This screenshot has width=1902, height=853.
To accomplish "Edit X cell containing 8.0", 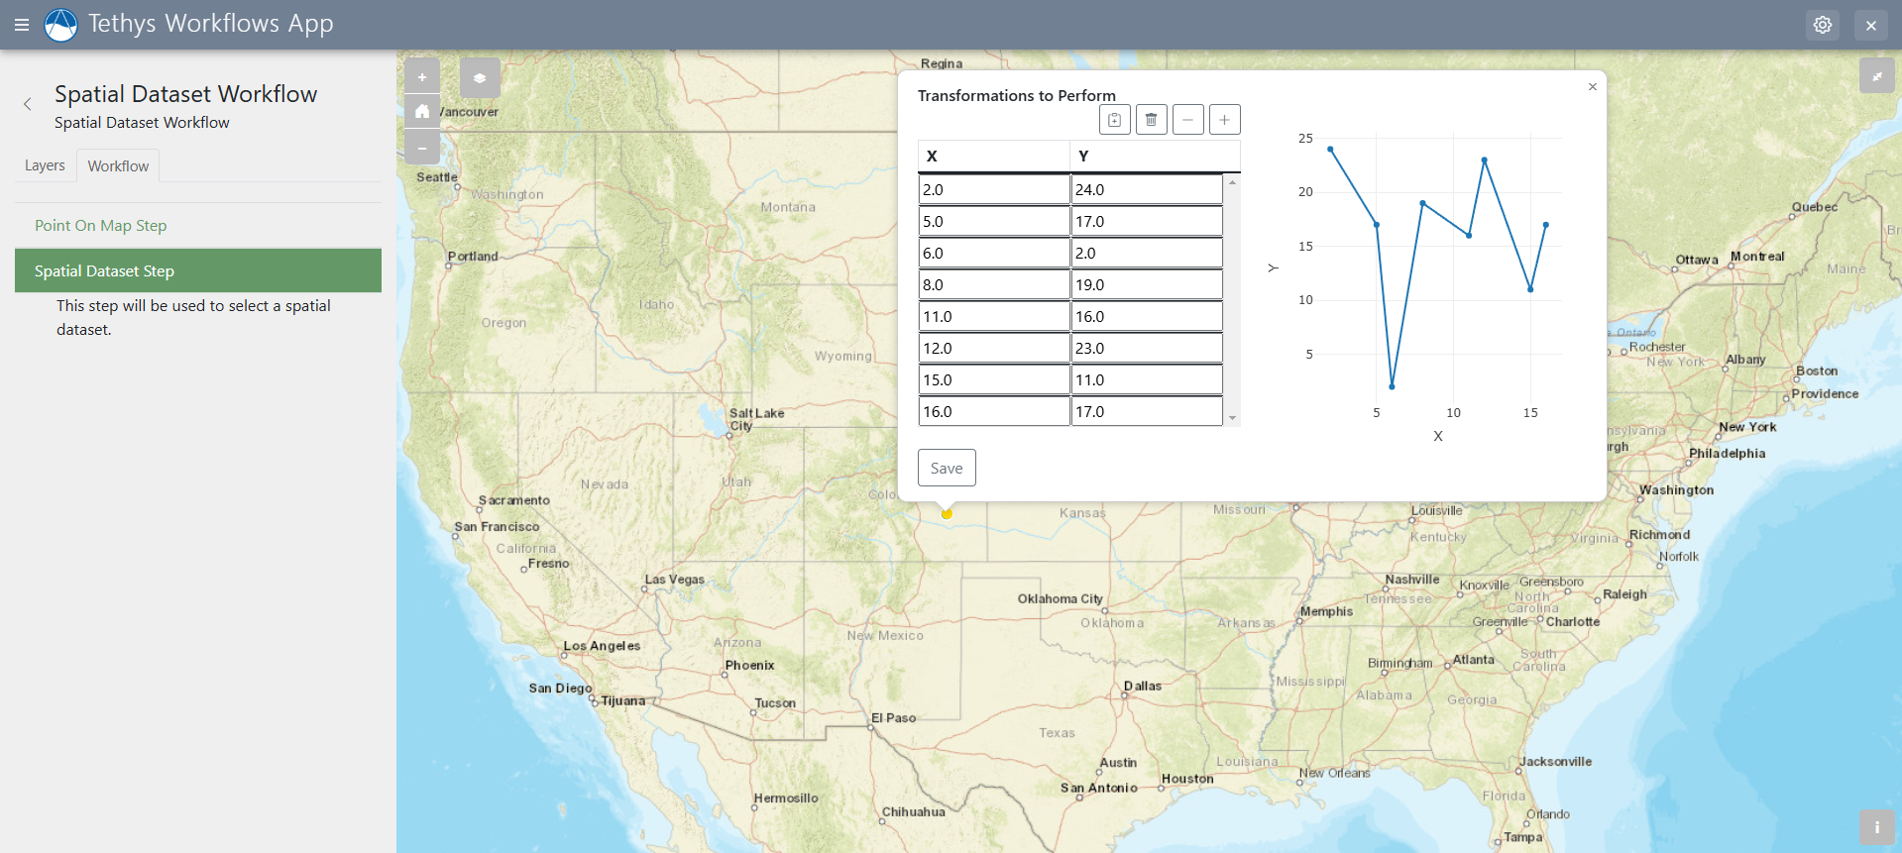I will 994,284.
